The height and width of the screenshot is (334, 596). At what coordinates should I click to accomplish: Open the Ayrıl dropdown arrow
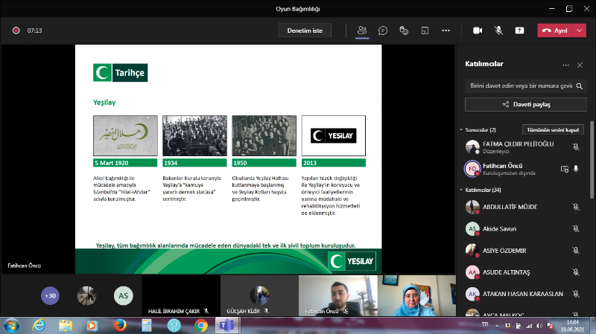[x=580, y=30]
